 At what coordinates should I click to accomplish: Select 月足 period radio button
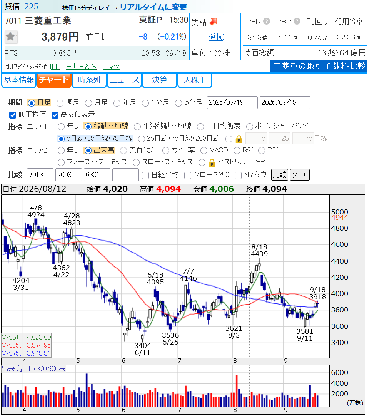(x=88, y=103)
